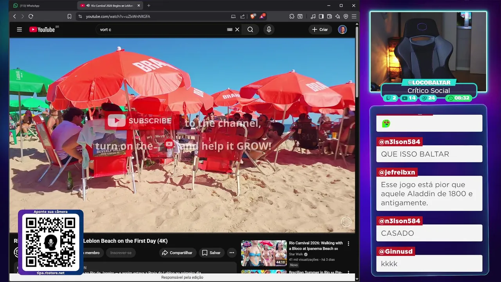Screen dimensions: 501x282
Task: Open more actions under the video
Action: [232, 253]
